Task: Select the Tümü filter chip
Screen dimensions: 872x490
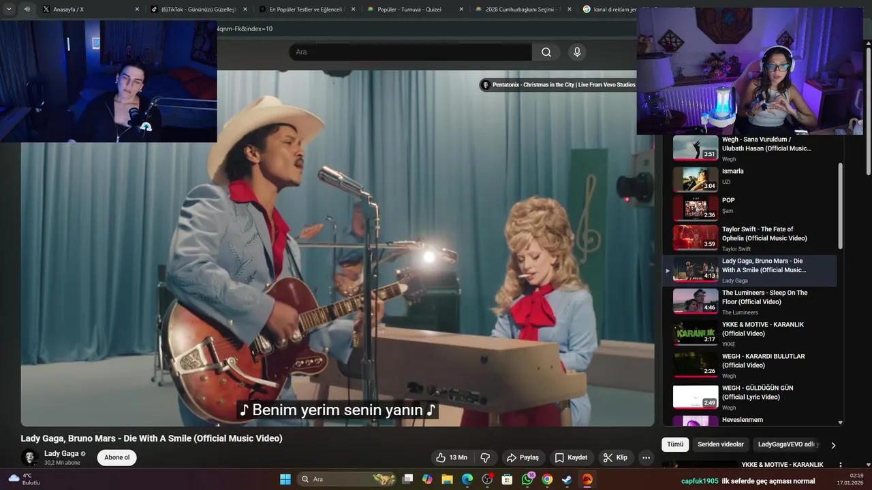Action: click(675, 444)
